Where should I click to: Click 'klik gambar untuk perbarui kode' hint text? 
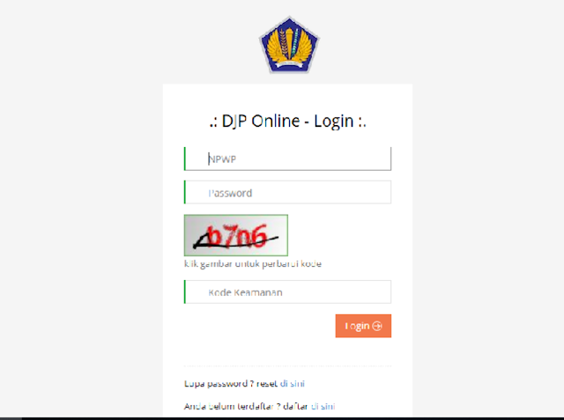pyautogui.click(x=253, y=264)
